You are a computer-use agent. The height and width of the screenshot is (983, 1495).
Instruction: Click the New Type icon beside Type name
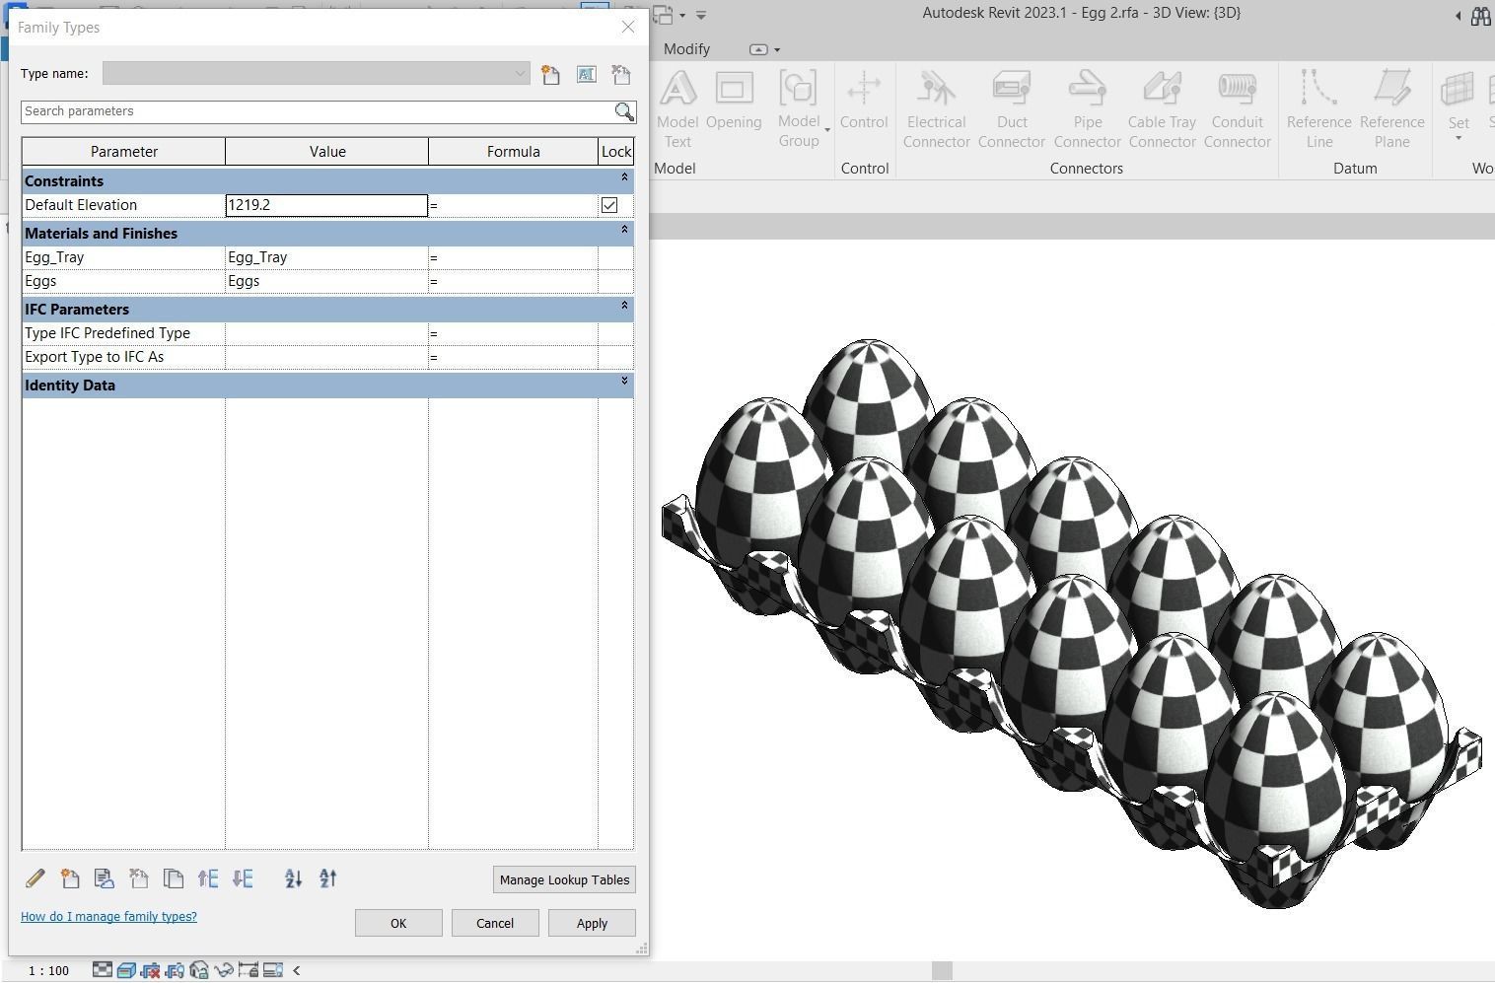pyautogui.click(x=550, y=74)
